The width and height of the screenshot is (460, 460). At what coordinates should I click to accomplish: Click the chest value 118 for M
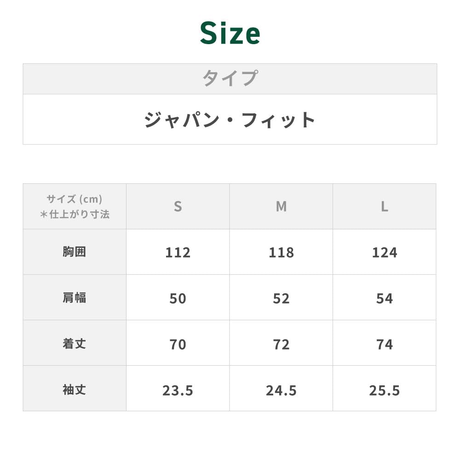point(281,253)
